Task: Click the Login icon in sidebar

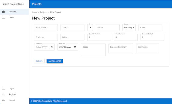Action: [3, 88]
